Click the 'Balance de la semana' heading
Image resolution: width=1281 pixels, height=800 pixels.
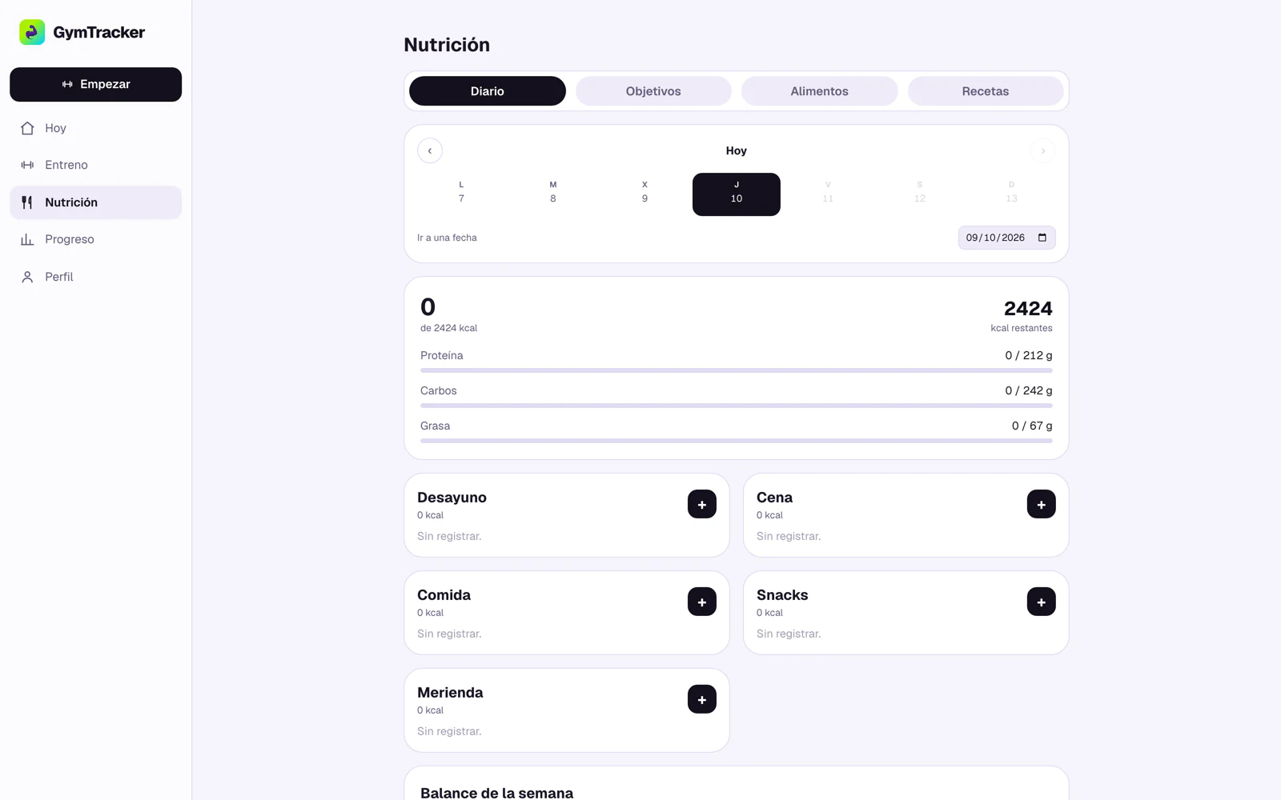point(496,793)
